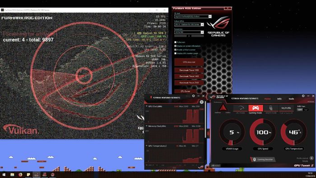This screenshot has height=178, width=316.
Task: Start the GPU stress test button
Action: (x=189, y=62)
